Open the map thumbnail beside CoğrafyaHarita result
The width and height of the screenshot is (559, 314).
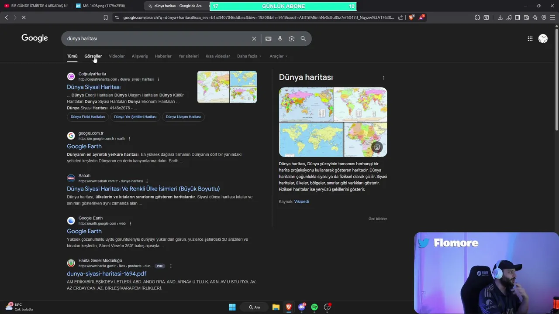click(x=227, y=87)
